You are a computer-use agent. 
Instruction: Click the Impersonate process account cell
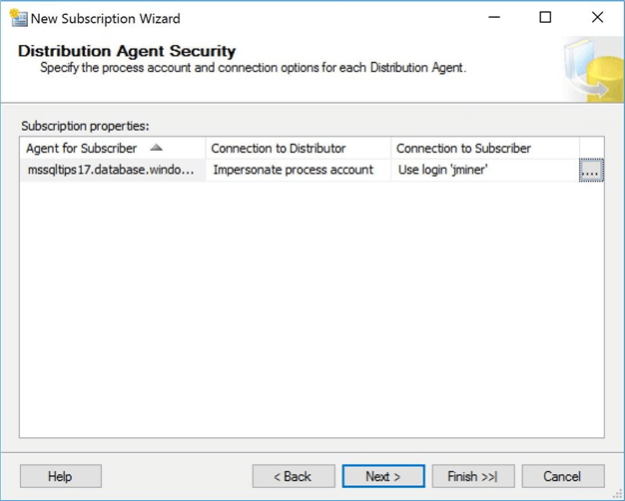point(294,171)
